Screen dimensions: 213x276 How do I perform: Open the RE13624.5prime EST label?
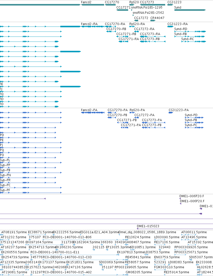pyautogui.click(x=138, y=237)
